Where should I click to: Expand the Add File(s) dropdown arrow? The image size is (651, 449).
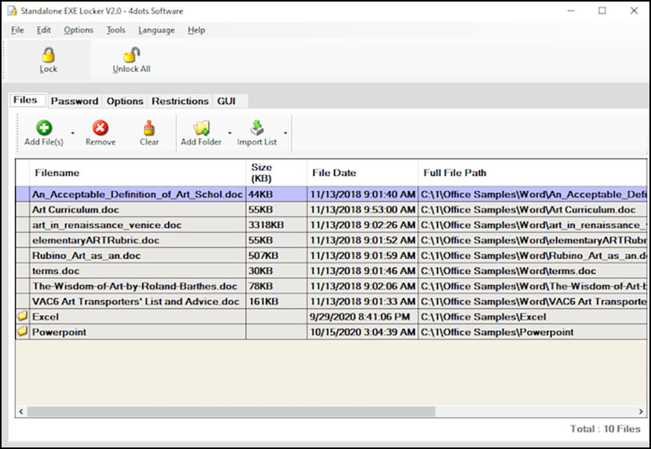(x=73, y=133)
